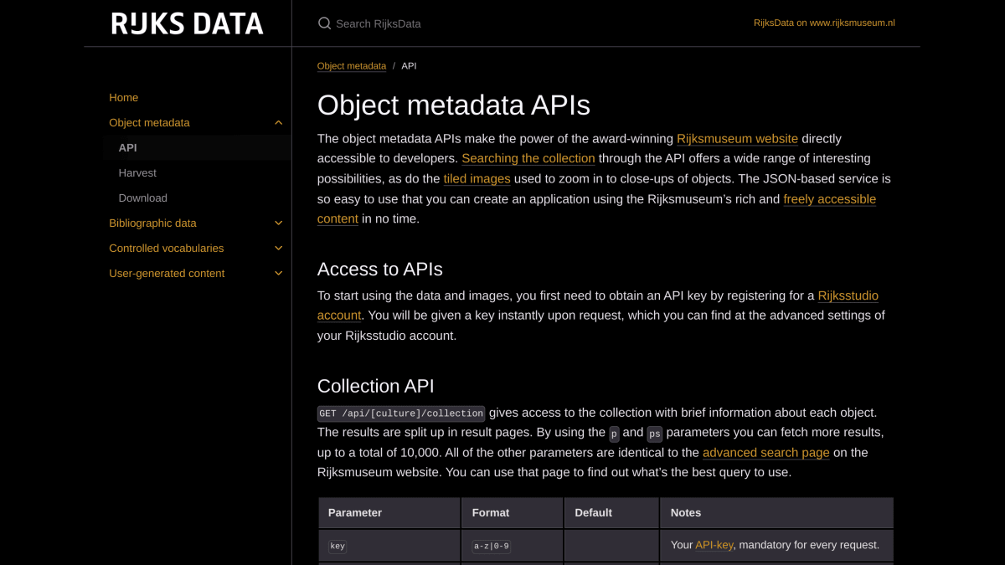This screenshot has height=565, width=1005.
Task: Click the Collection API heading
Action: [375, 387]
